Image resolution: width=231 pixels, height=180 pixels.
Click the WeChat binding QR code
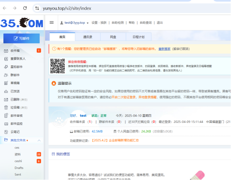coord(57,66)
